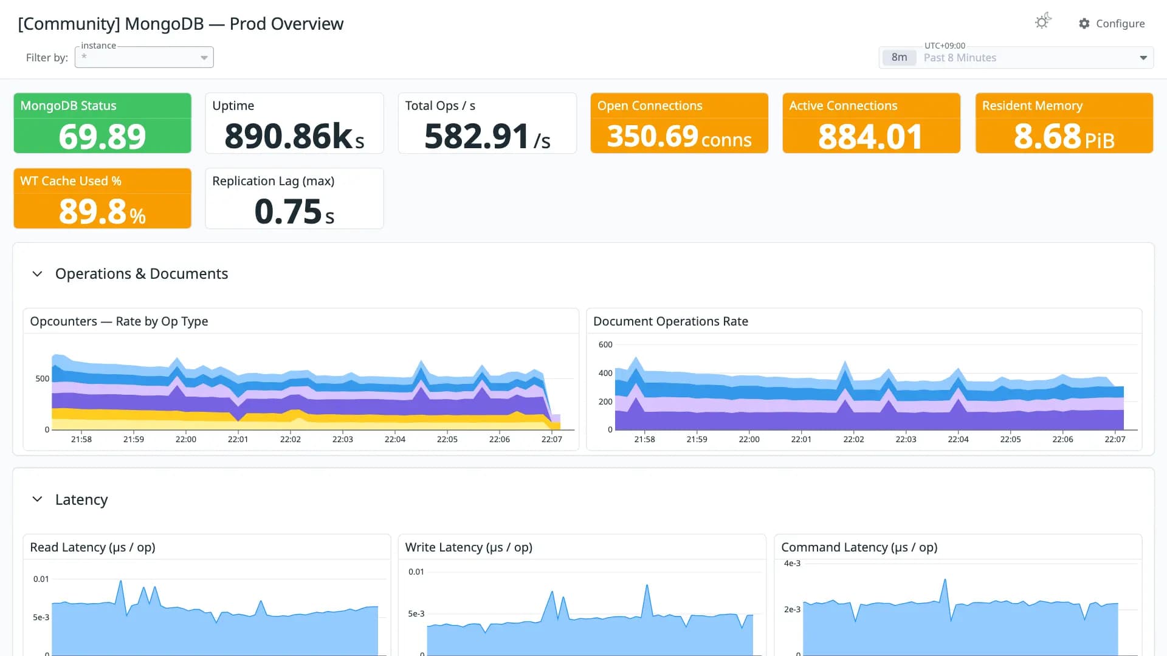The image size is (1167, 656).
Task: Open the Past 8 Minutes time range dropdown
Action: pos(1016,58)
